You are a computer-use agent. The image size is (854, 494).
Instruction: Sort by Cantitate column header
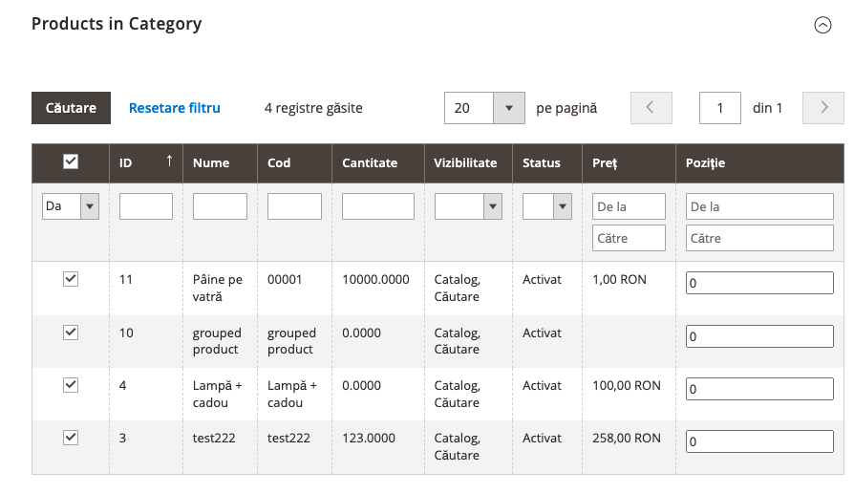click(x=378, y=162)
